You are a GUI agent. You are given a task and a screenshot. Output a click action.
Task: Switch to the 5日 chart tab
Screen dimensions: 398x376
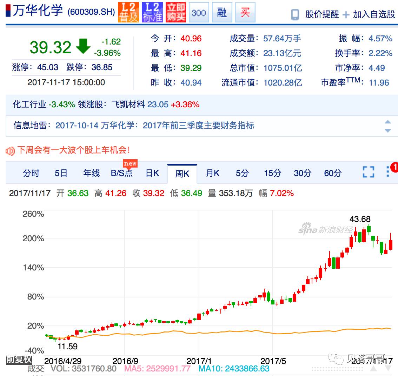pyautogui.click(x=61, y=173)
